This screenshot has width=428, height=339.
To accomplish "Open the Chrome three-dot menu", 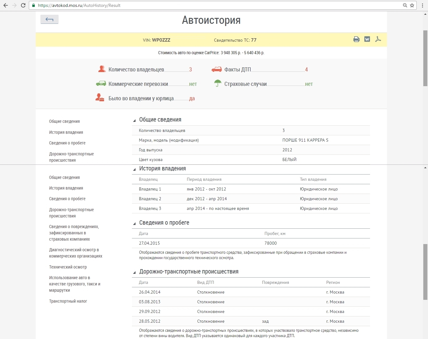I will click(x=422, y=5).
